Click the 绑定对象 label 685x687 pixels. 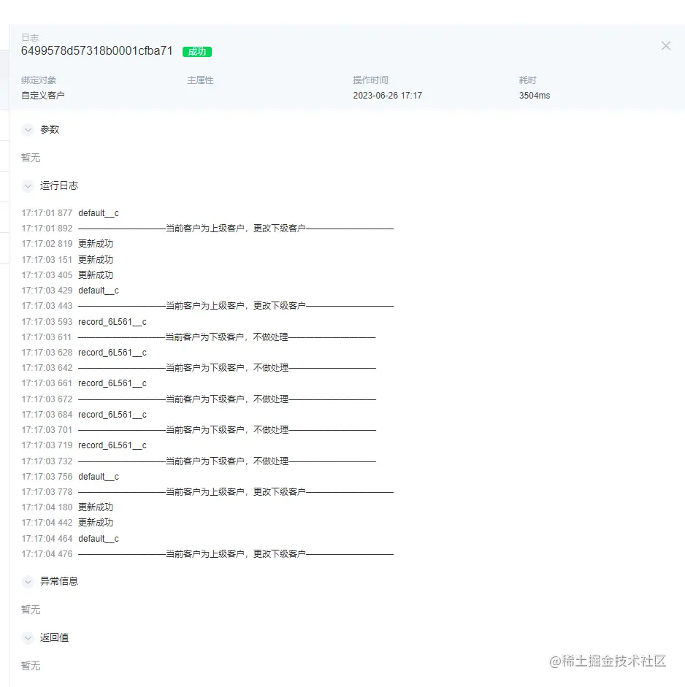(x=39, y=80)
